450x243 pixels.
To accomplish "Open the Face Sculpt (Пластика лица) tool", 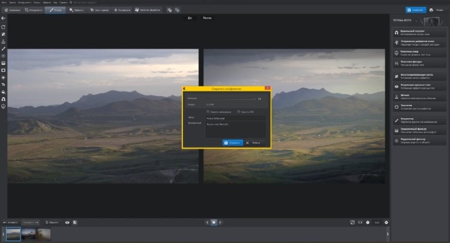I will 414,52.
